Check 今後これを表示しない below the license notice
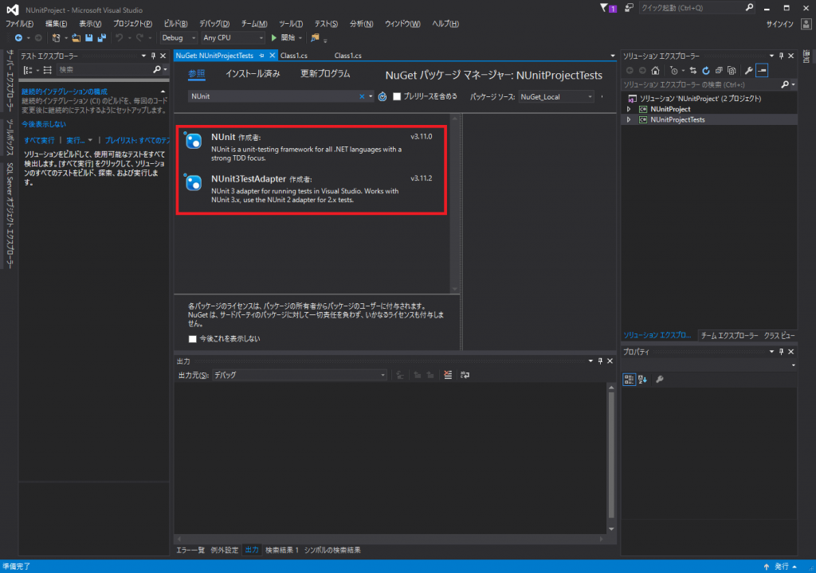The height and width of the screenshot is (573, 816). coord(192,338)
